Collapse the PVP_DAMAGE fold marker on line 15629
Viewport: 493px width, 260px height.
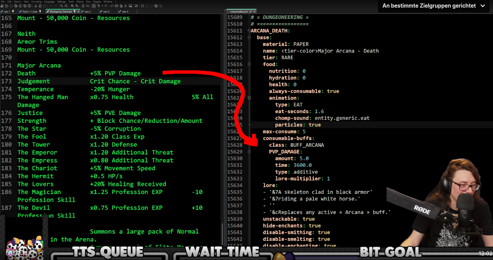tap(249, 152)
